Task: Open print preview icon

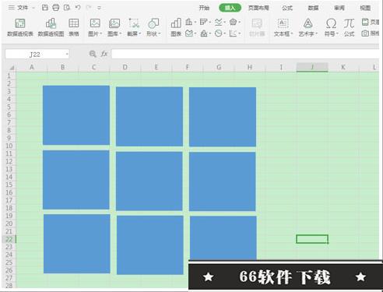Action: (x=67, y=8)
